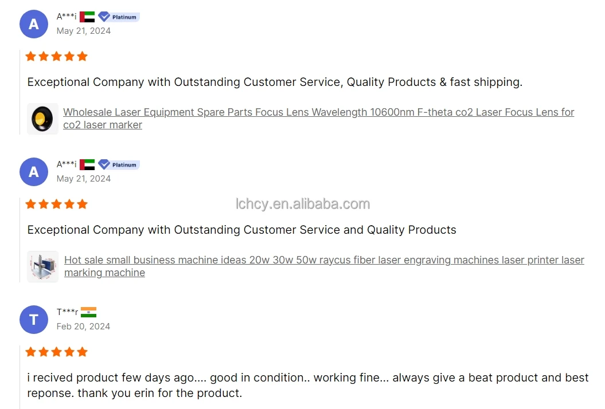Click the Feb 20, 2024 review date
Image resolution: width=605 pixels, height=409 pixels.
pos(83,327)
